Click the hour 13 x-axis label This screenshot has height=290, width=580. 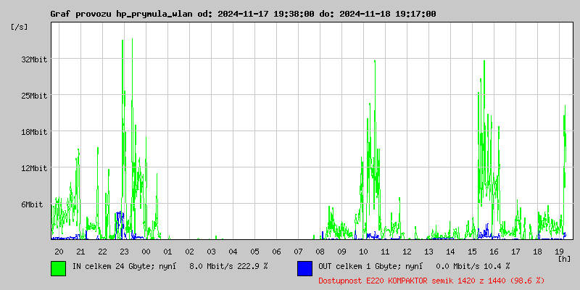click(428, 252)
